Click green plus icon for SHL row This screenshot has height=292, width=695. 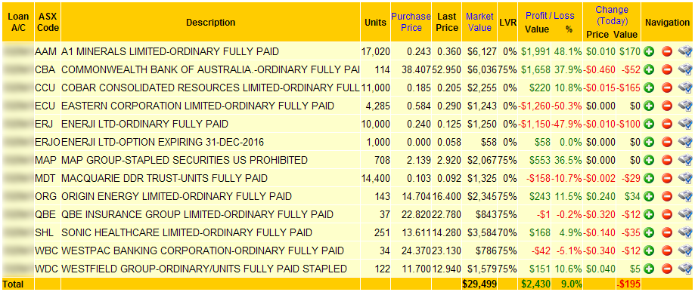650,232
